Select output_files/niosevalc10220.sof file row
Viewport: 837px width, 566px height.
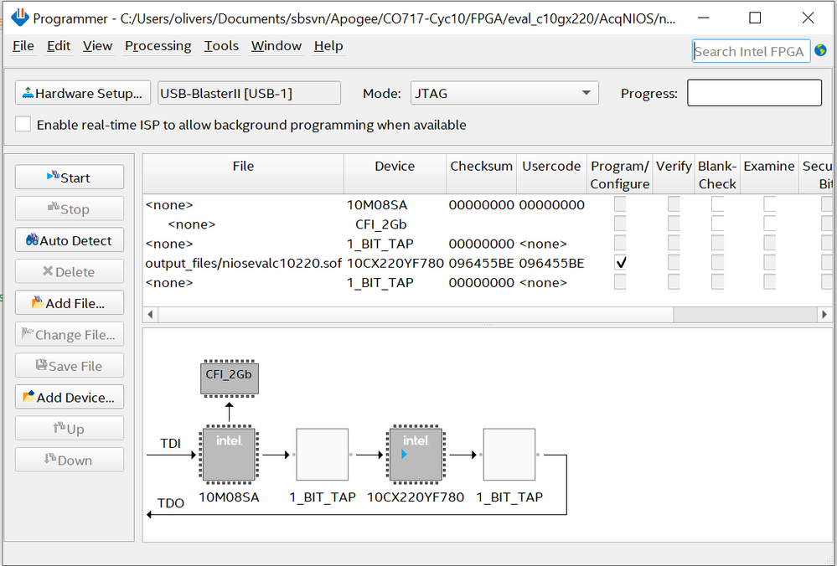(x=243, y=263)
